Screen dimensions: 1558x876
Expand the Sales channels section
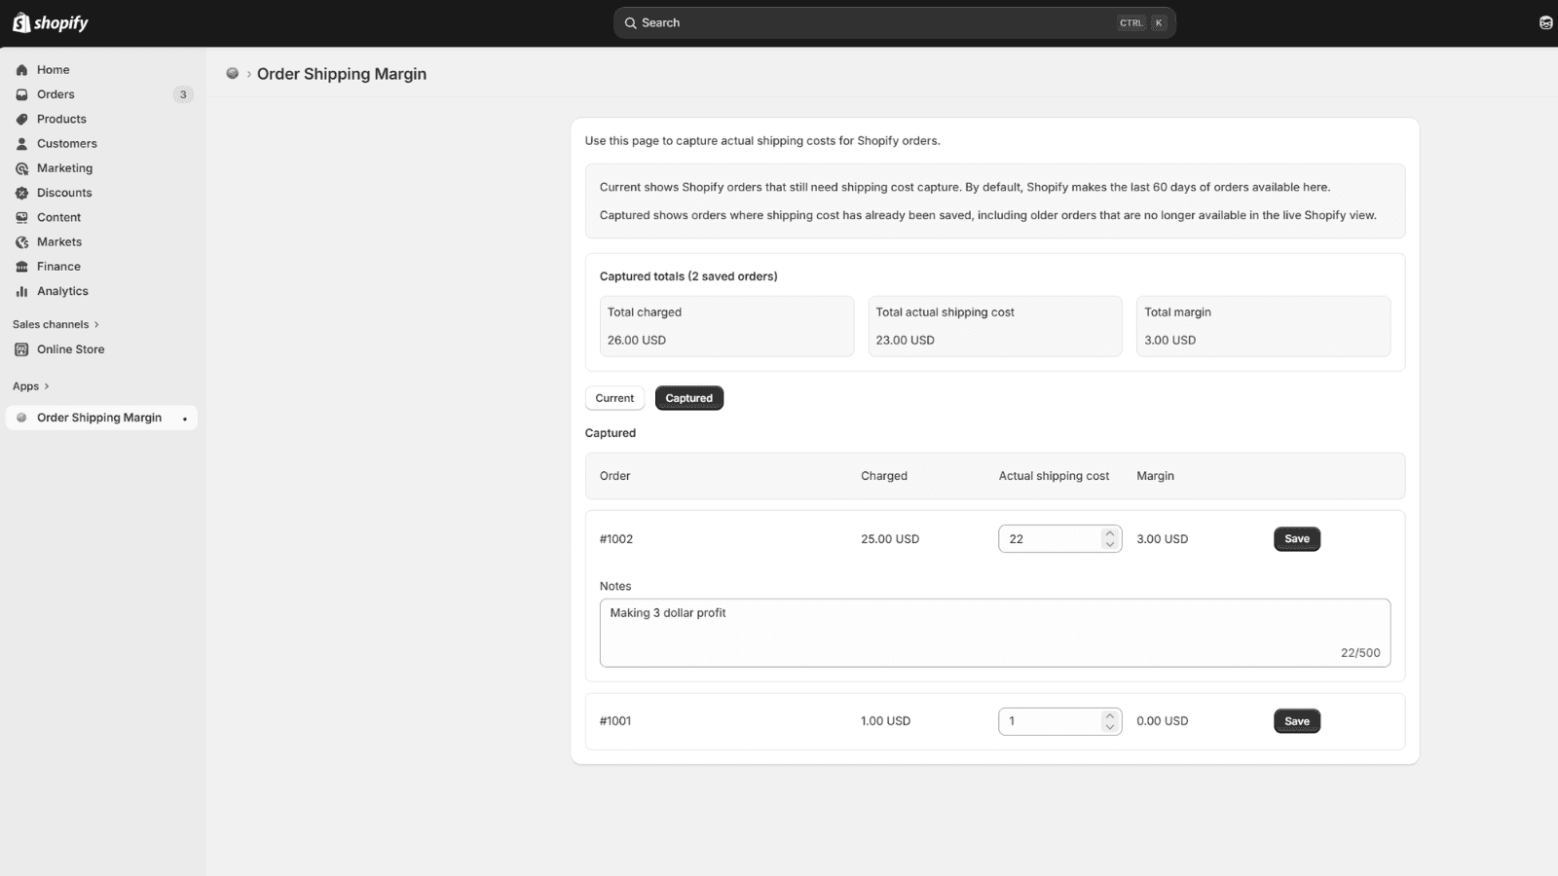(x=56, y=324)
